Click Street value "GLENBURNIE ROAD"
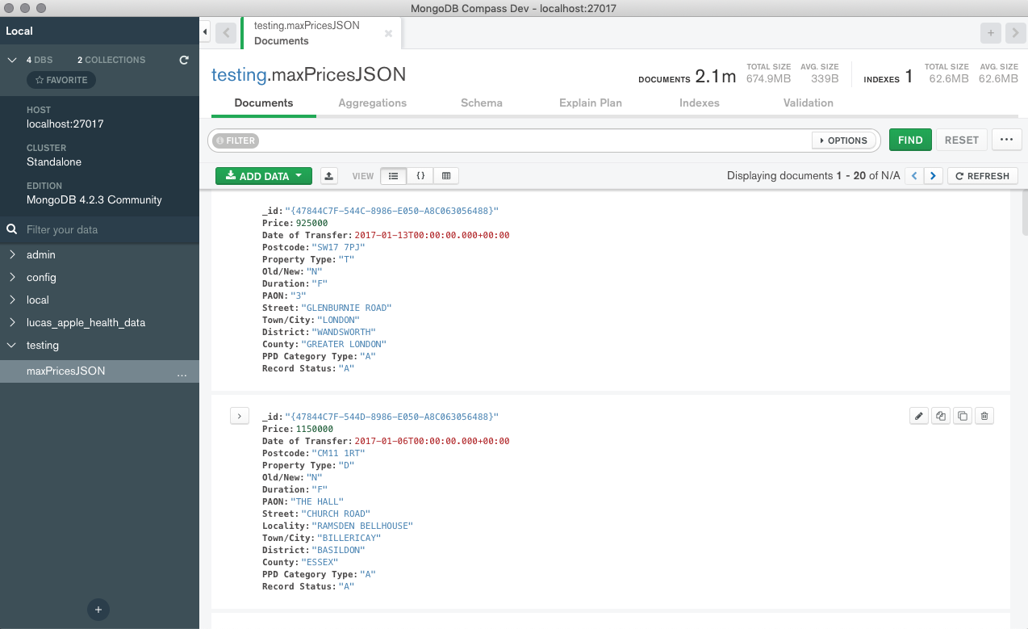The image size is (1028, 629). tap(346, 308)
